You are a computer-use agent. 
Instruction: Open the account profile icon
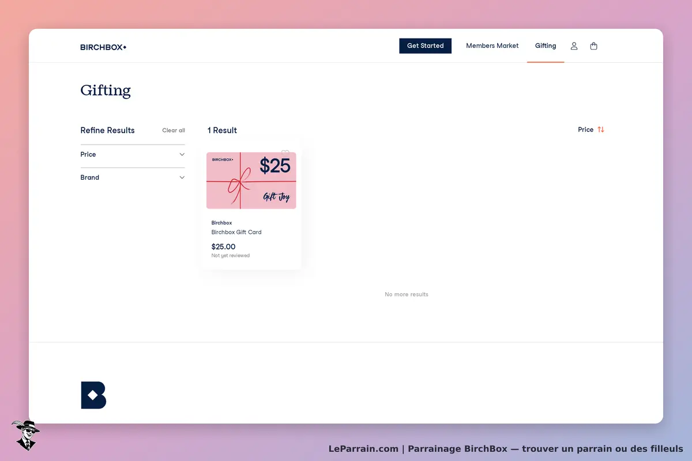click(574, 46)
